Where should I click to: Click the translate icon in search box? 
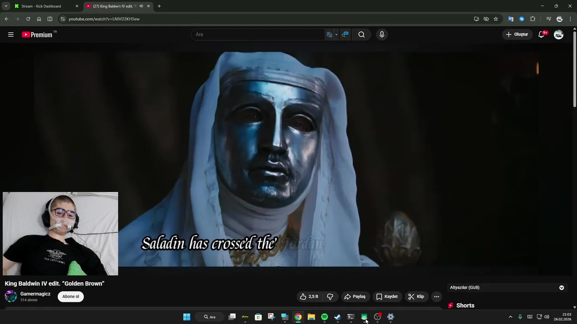click(330, 35)
